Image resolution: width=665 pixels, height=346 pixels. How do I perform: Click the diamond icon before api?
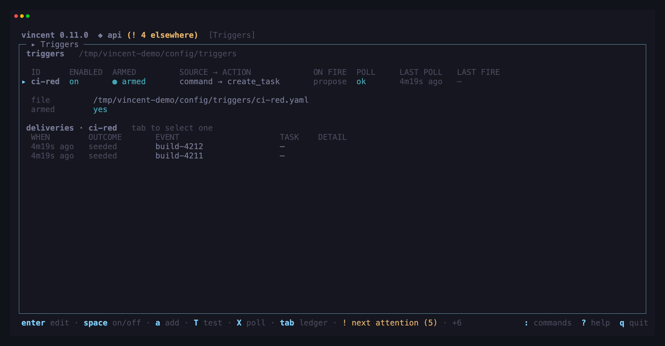pyautogui.click(x=100, y=35)
